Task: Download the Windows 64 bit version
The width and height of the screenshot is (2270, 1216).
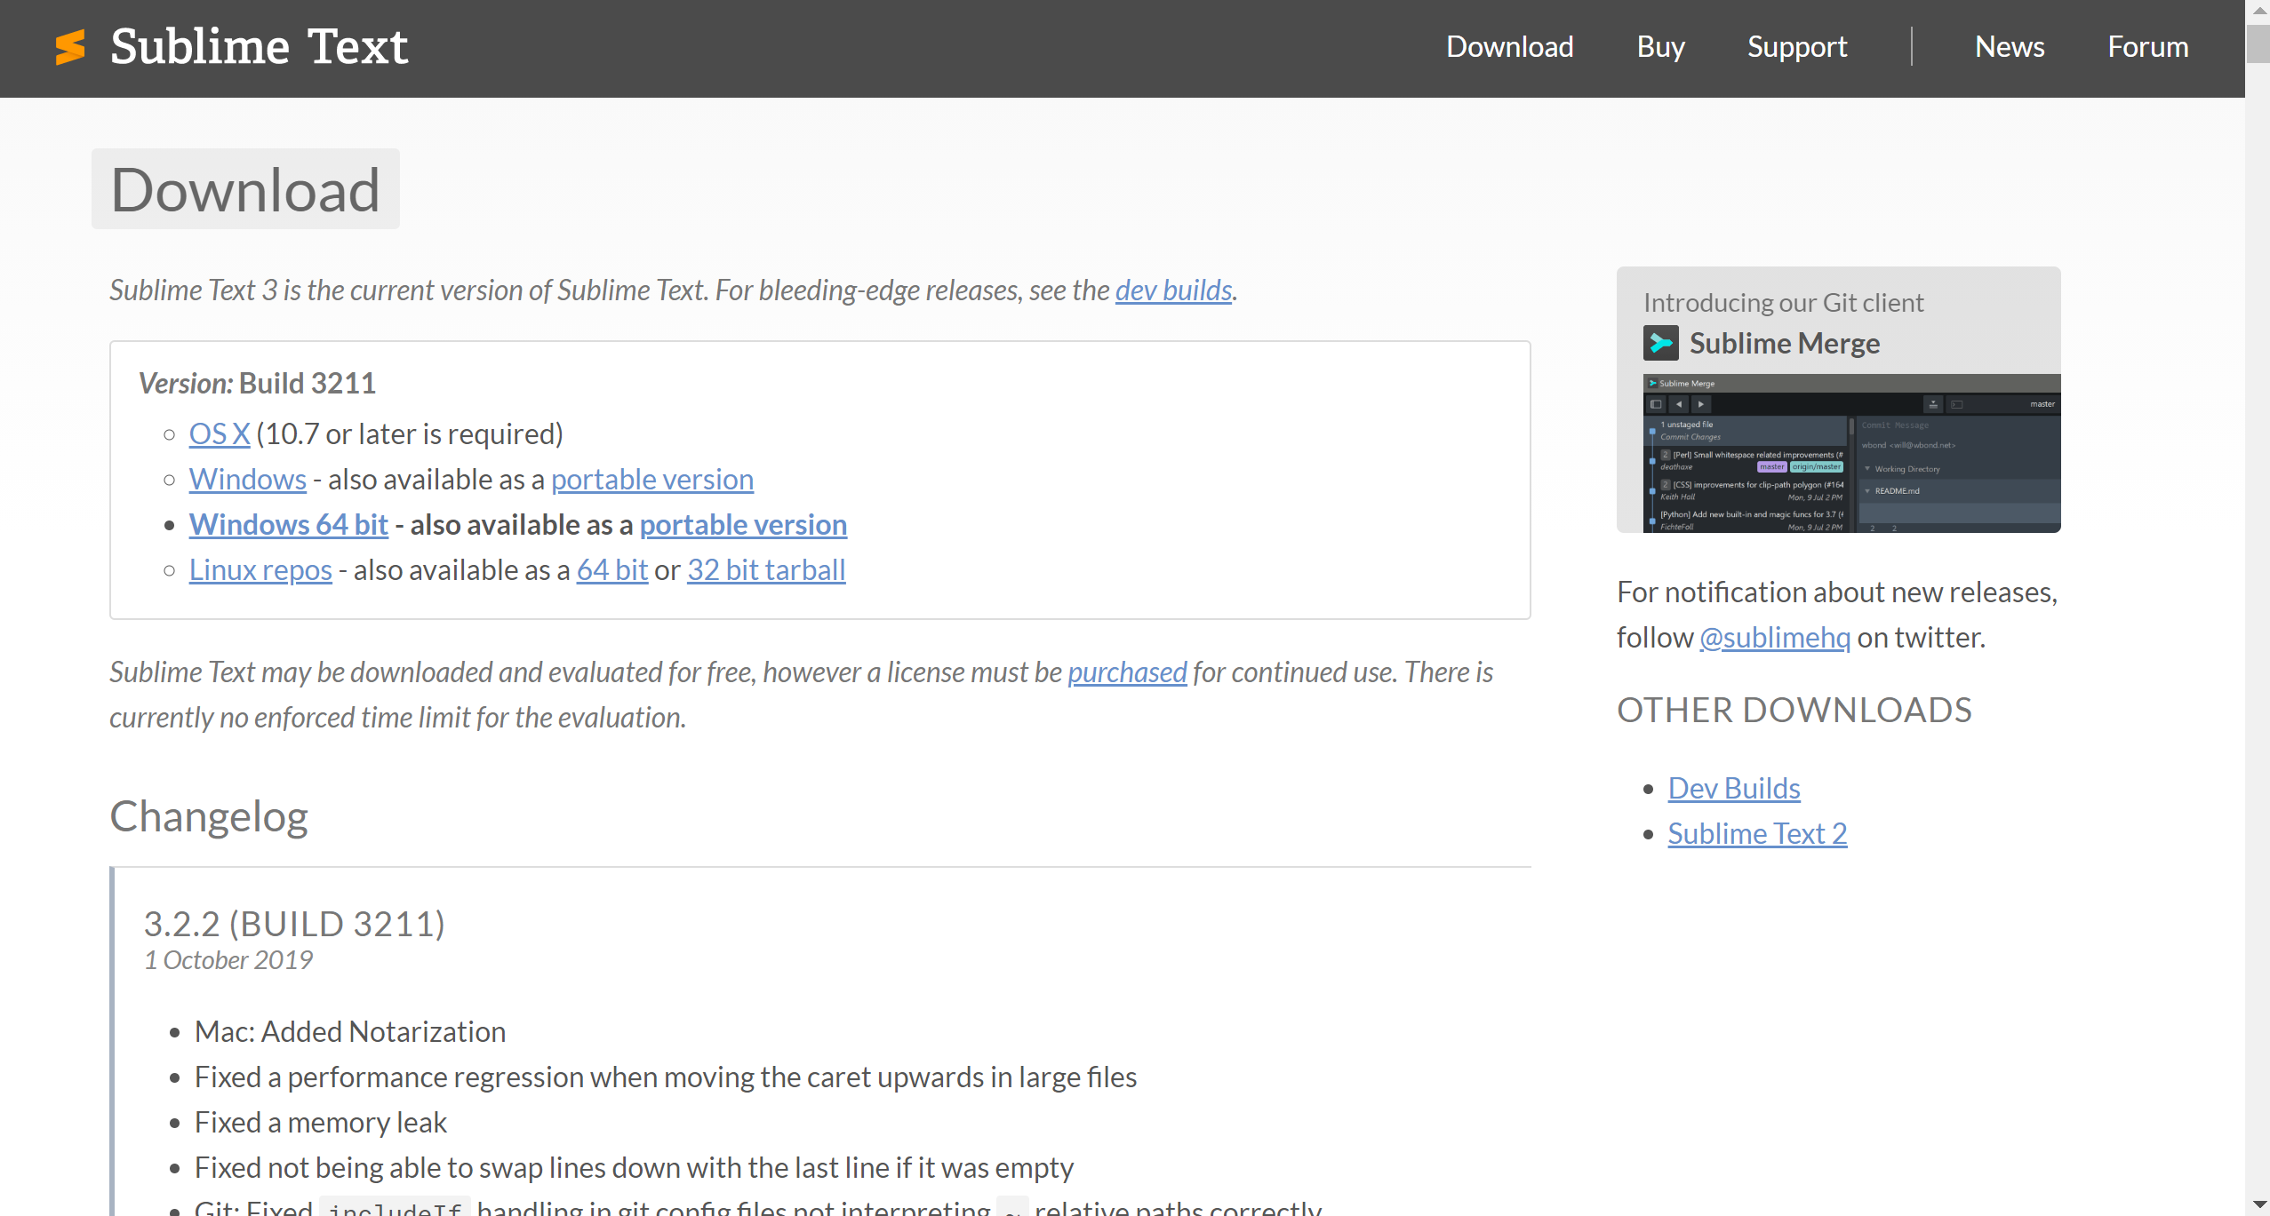Action: point(287,524)
